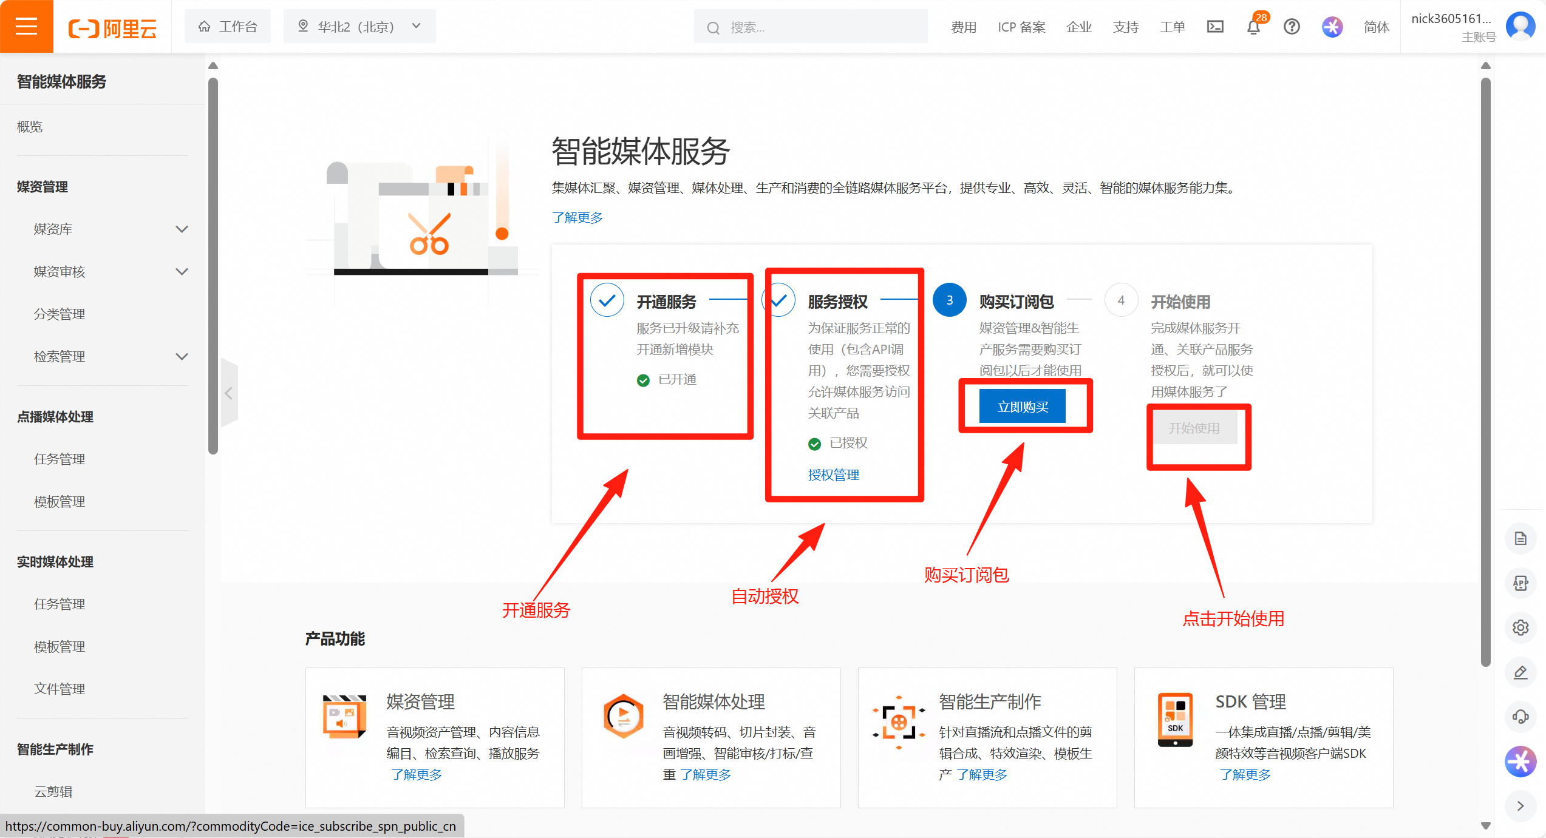The image size is (1546, 838).
Task: Click 了解更多 in the SDK 管理 card
Action: coord(1245,774)
